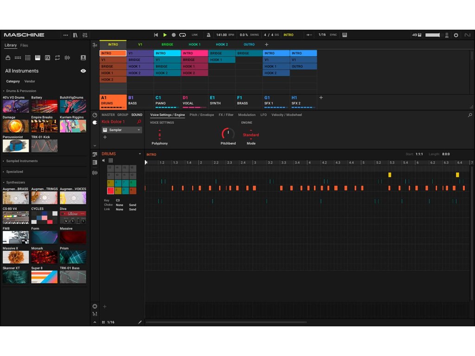Toggle the audio engine power button
The height and width of the screenshot is (356, 475).
456,35
